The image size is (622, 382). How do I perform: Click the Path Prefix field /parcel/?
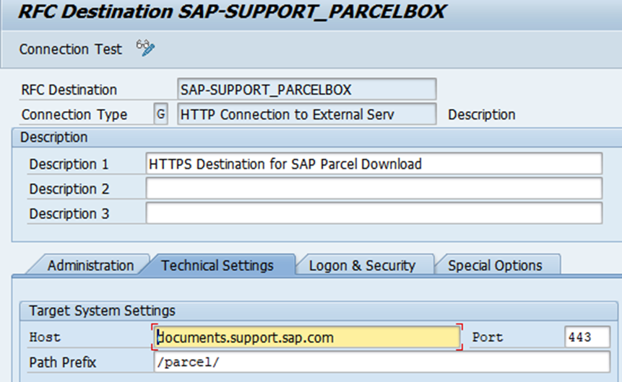point(381,362)
